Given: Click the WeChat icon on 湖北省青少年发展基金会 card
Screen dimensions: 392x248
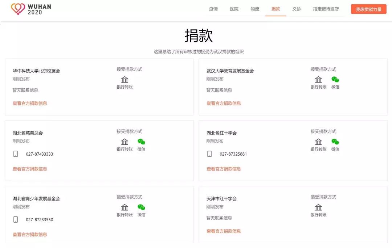Looking at the screenshot, I should point(141,207).
